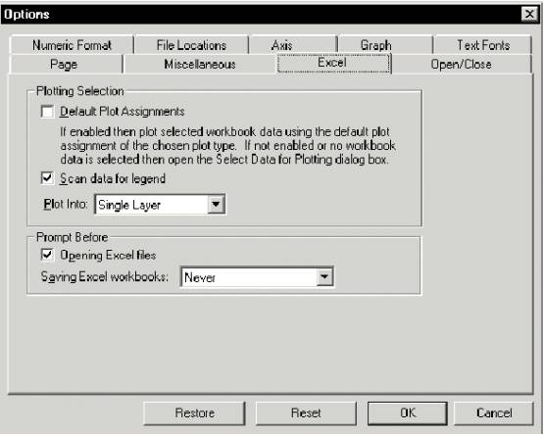Screen dimensions: 543x434
Task: Enable the Default Plot Assignments checkbox
Action: tap(47, 112)
